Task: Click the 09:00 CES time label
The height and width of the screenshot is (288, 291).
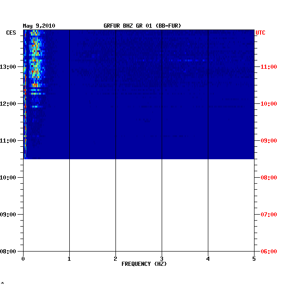Action: click(8, 214)
